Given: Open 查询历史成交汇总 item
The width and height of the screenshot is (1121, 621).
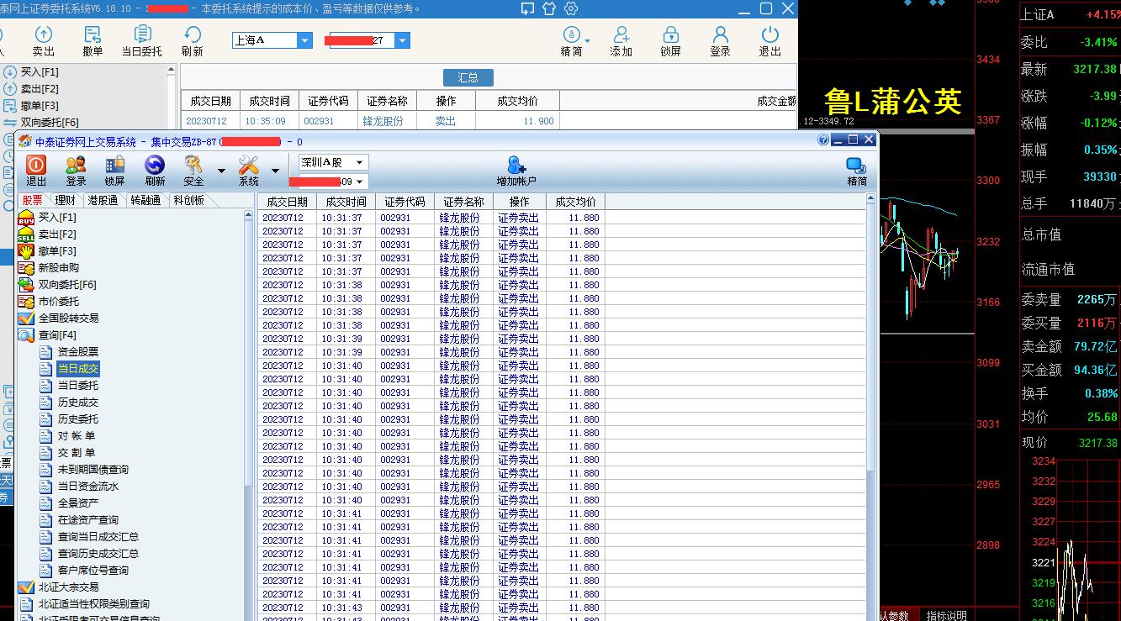Looking at the screenshot, I should click(98, 554).
